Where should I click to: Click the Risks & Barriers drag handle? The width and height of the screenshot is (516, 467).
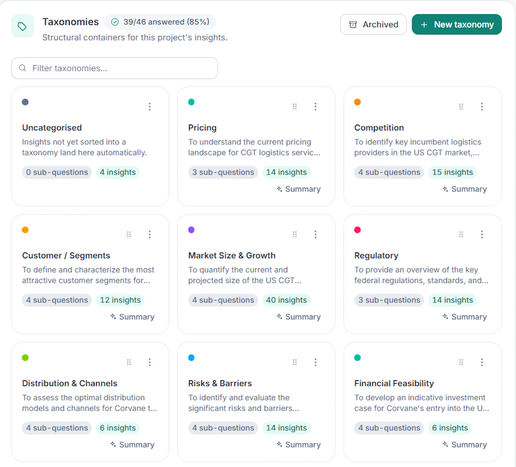pyautogui.click(x=295, y=362)
